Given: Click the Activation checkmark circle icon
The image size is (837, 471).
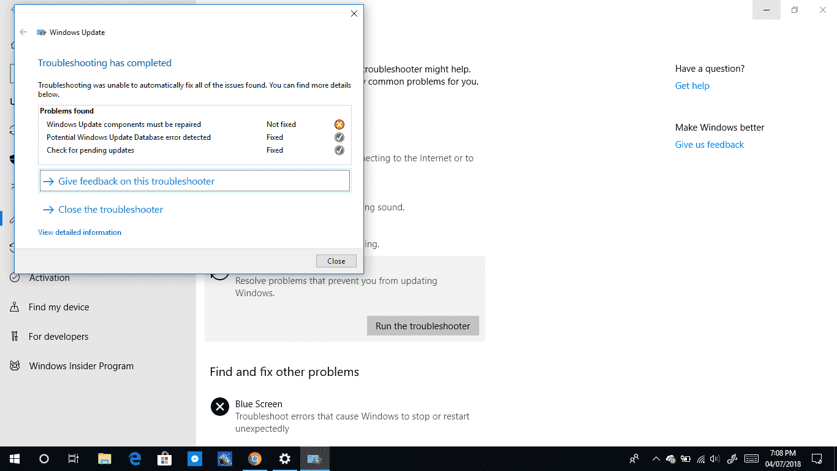Looking at the screenshot, I should point(15,278).
